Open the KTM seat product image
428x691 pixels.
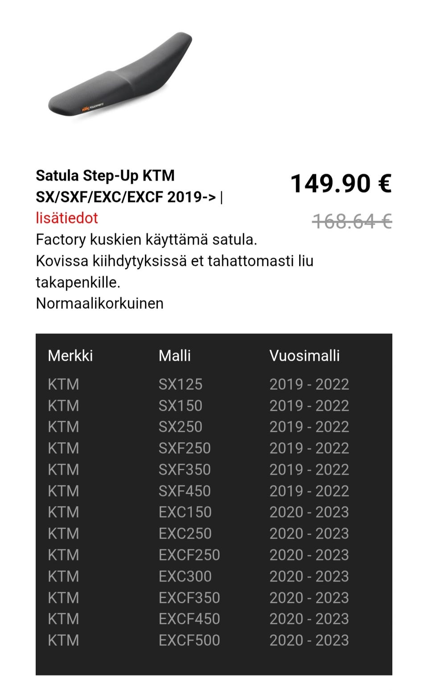(x=119, y=77)
